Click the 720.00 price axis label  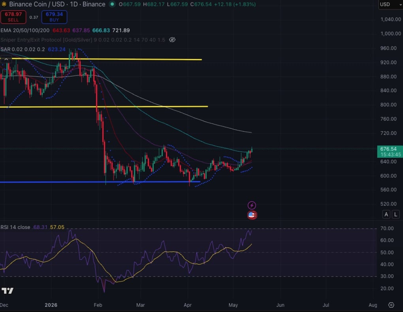(x=388, y=133)
